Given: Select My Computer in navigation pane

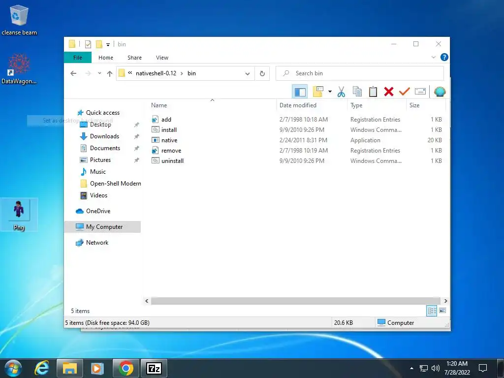Looking at the screenshot, I should (102, 227).
